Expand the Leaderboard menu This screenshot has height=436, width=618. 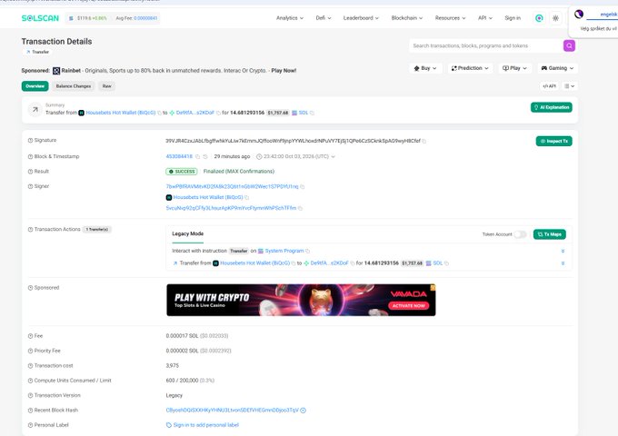(x=361, y=18)
